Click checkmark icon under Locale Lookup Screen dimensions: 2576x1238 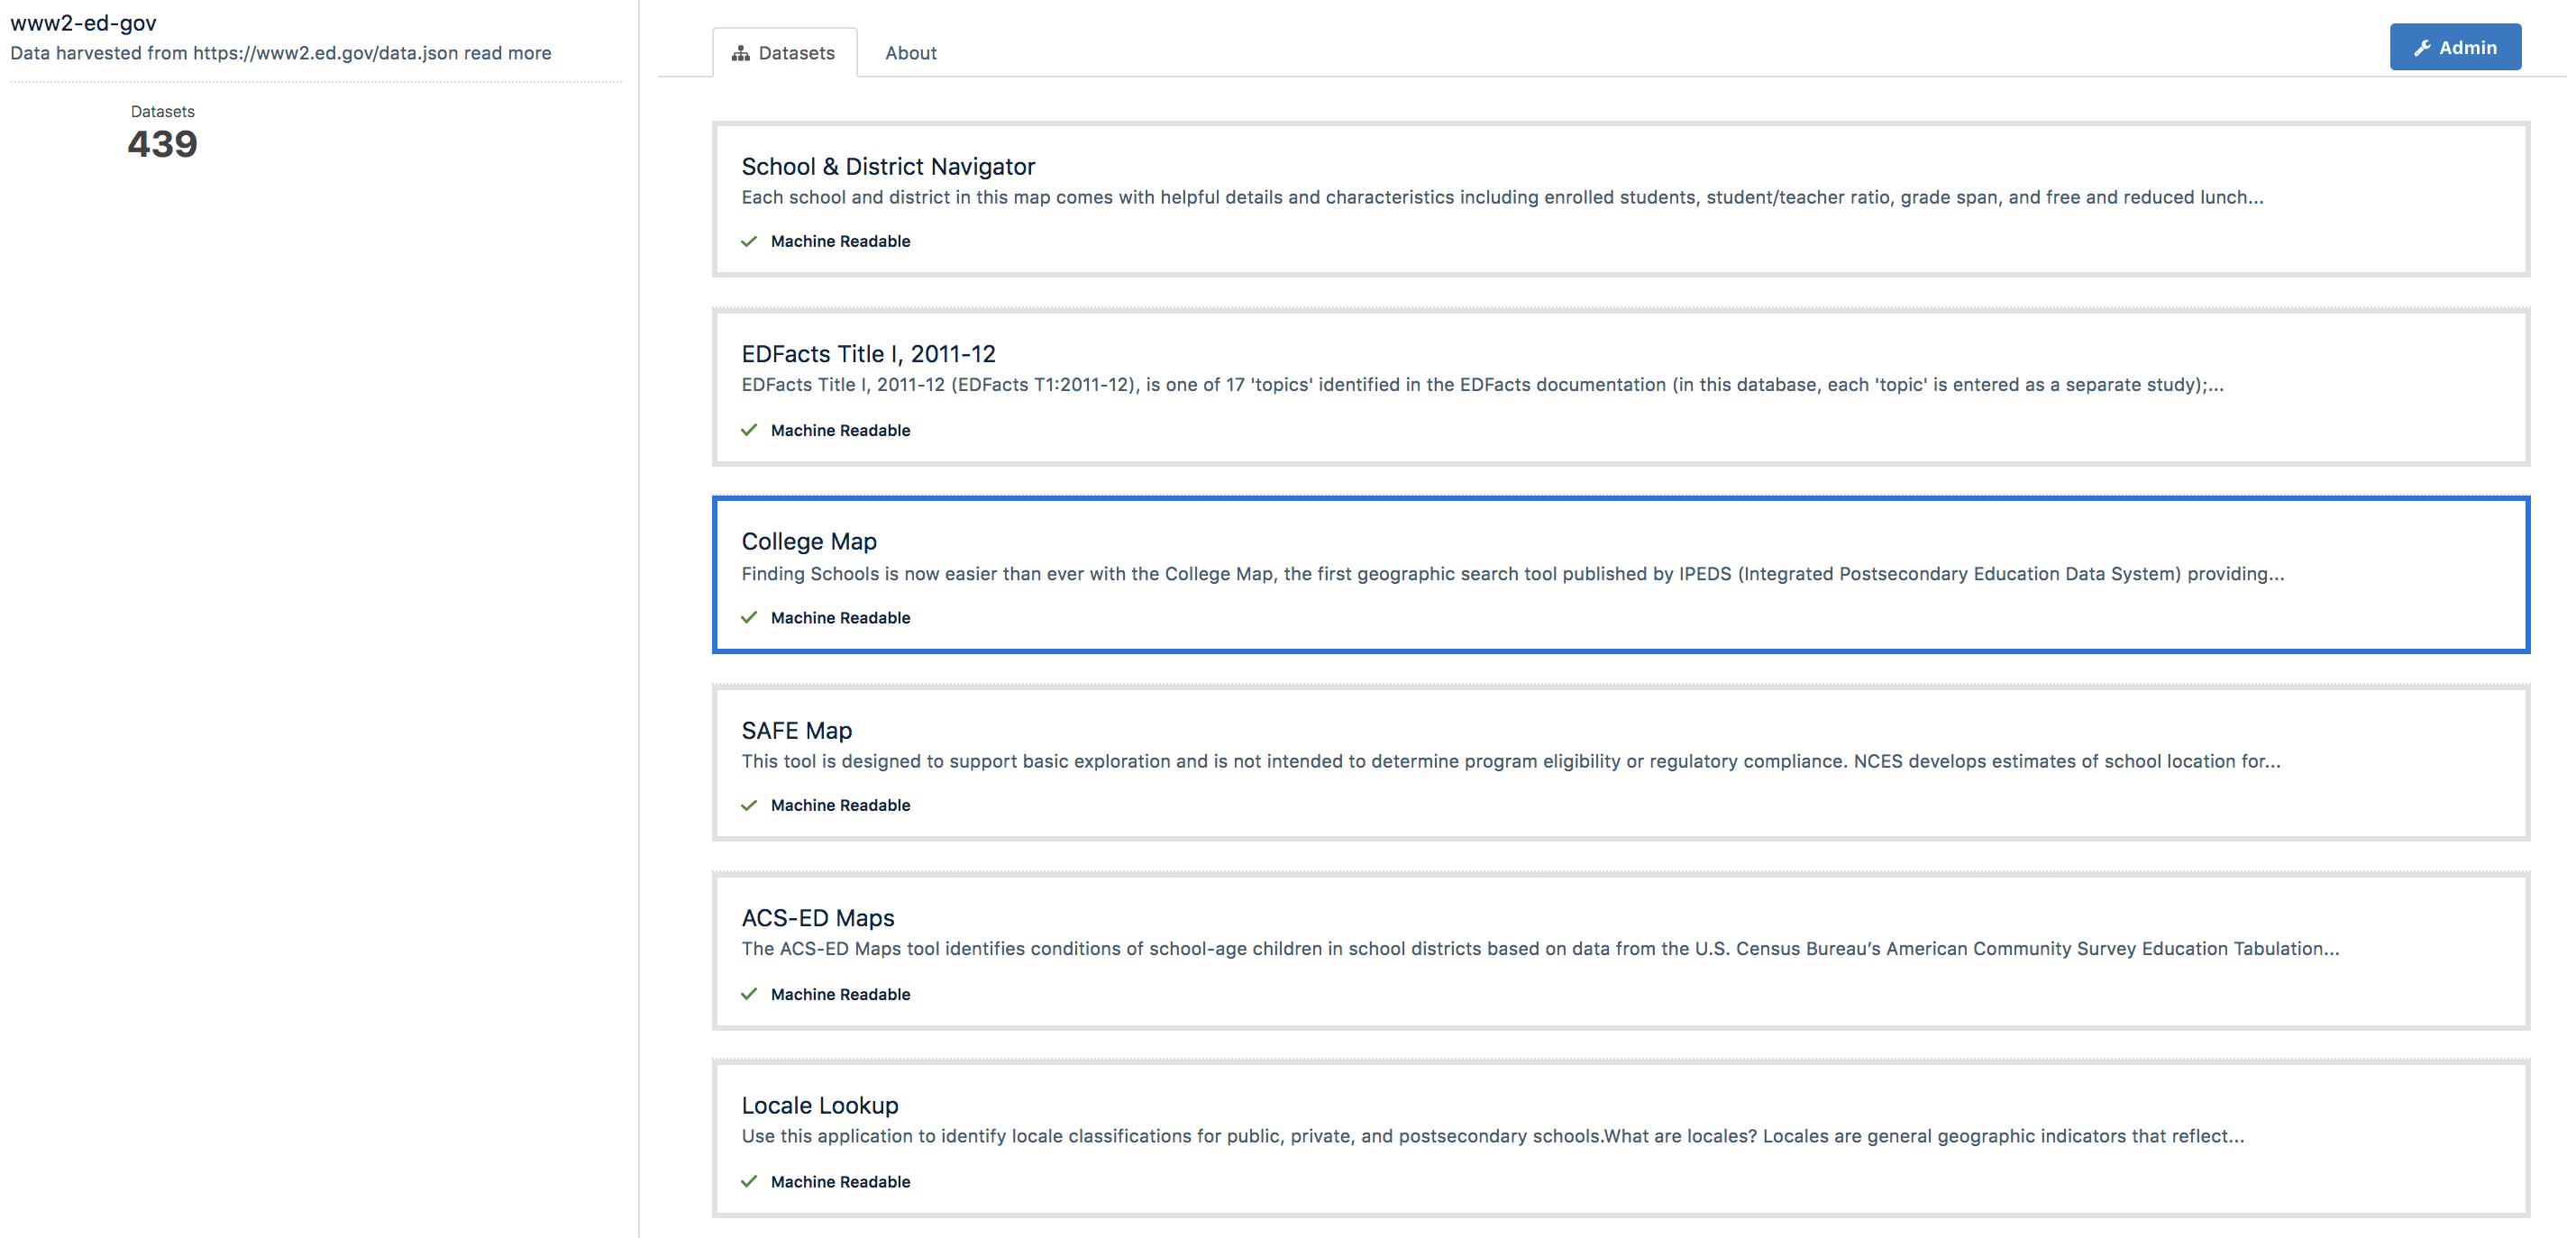point(749,1181)
